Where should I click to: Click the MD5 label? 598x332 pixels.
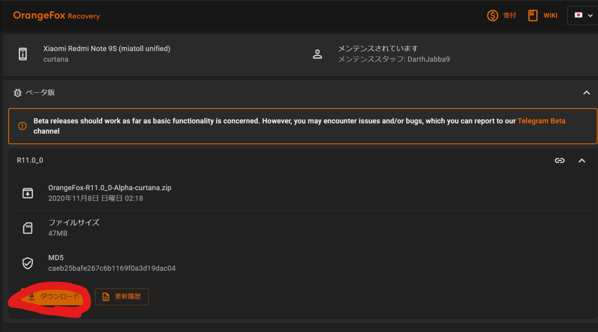click(56, 258)
